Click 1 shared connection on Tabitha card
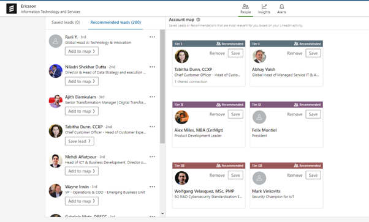The height and width of the screenshot is (222, 369). pyautogui.click(x=191, y=82)
